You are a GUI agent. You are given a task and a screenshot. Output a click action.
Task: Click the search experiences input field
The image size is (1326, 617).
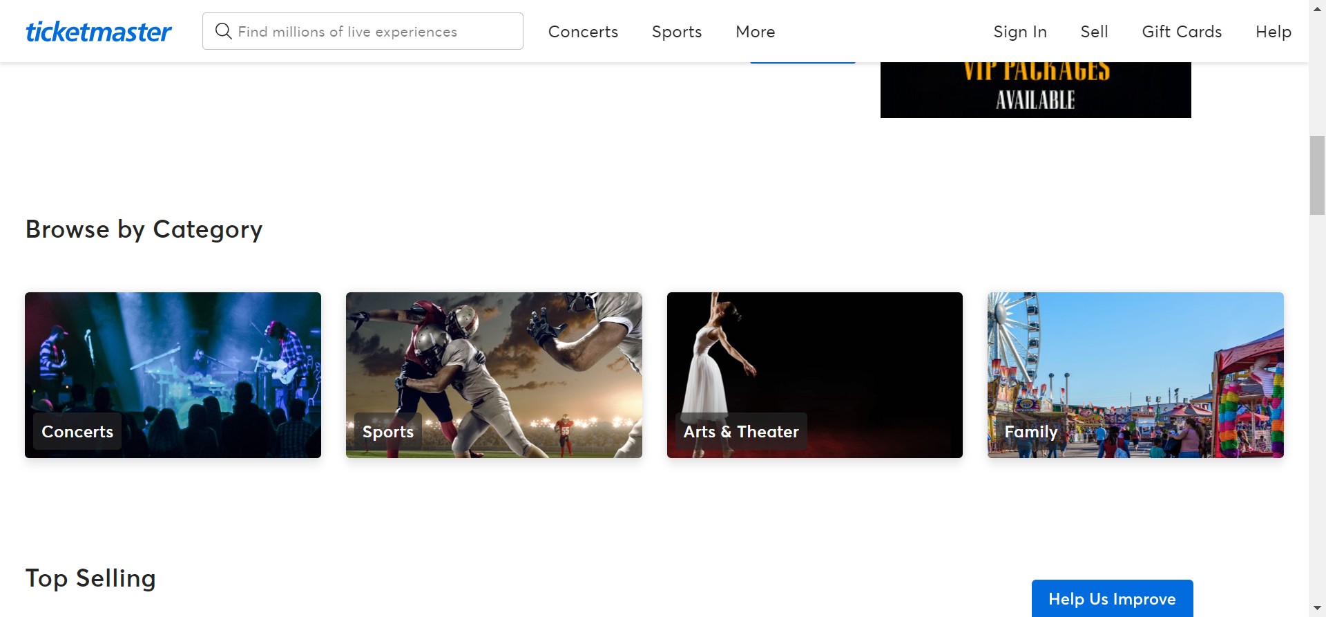[373, 32]
